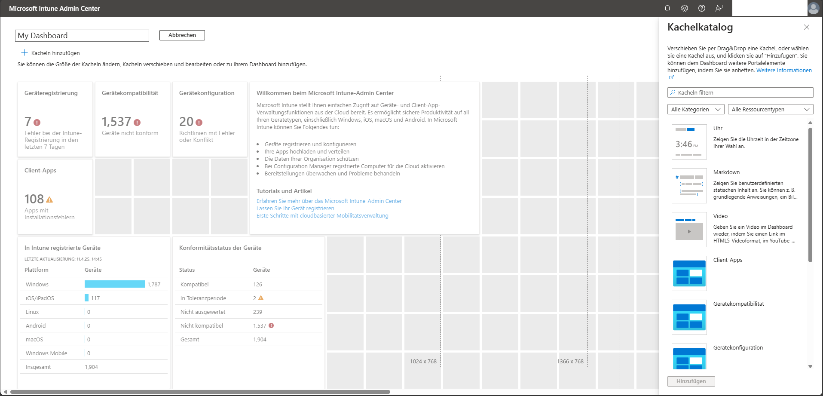Click the Abbrechen button
Image resolution: width=823 pixels, height=396 pixels.
(182, 35)
